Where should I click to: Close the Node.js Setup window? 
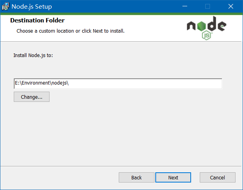pos(231,6)
